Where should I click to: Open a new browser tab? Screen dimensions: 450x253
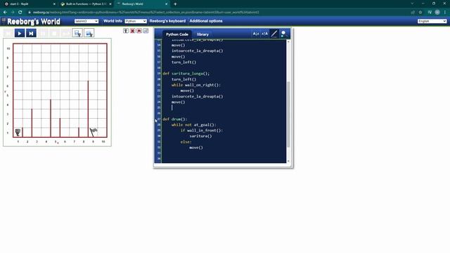pos(175,4)
